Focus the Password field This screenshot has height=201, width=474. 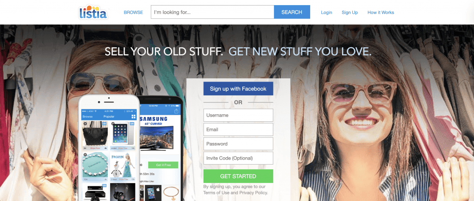[x=238, y=144]
